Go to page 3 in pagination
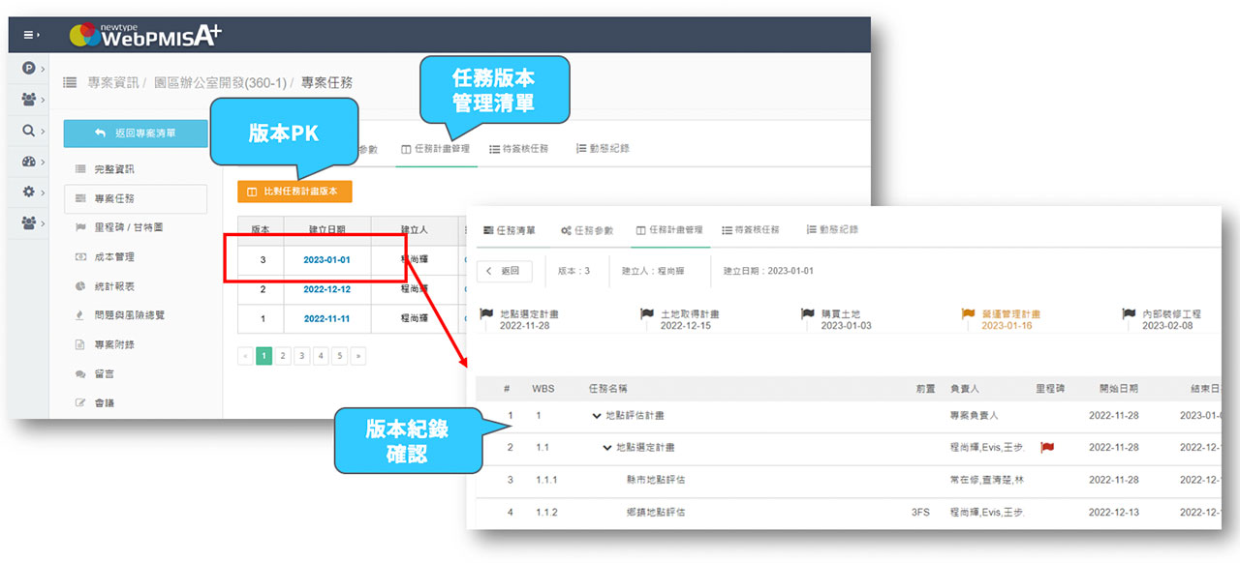 [301, 356]
